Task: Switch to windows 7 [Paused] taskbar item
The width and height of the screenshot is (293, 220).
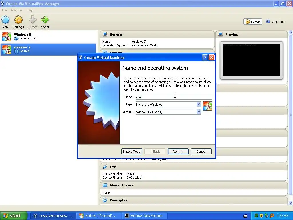Action: click(x=99, y=216)
